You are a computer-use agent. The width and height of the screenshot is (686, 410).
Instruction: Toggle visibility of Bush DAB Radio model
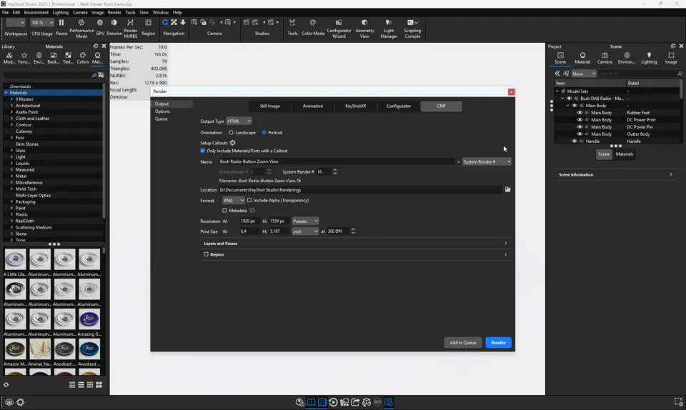[x=569, y=99]
